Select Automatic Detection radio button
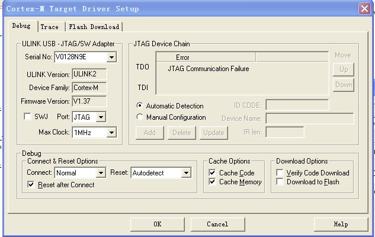Screen dimensions: 375x237 (x=140, y=105)
